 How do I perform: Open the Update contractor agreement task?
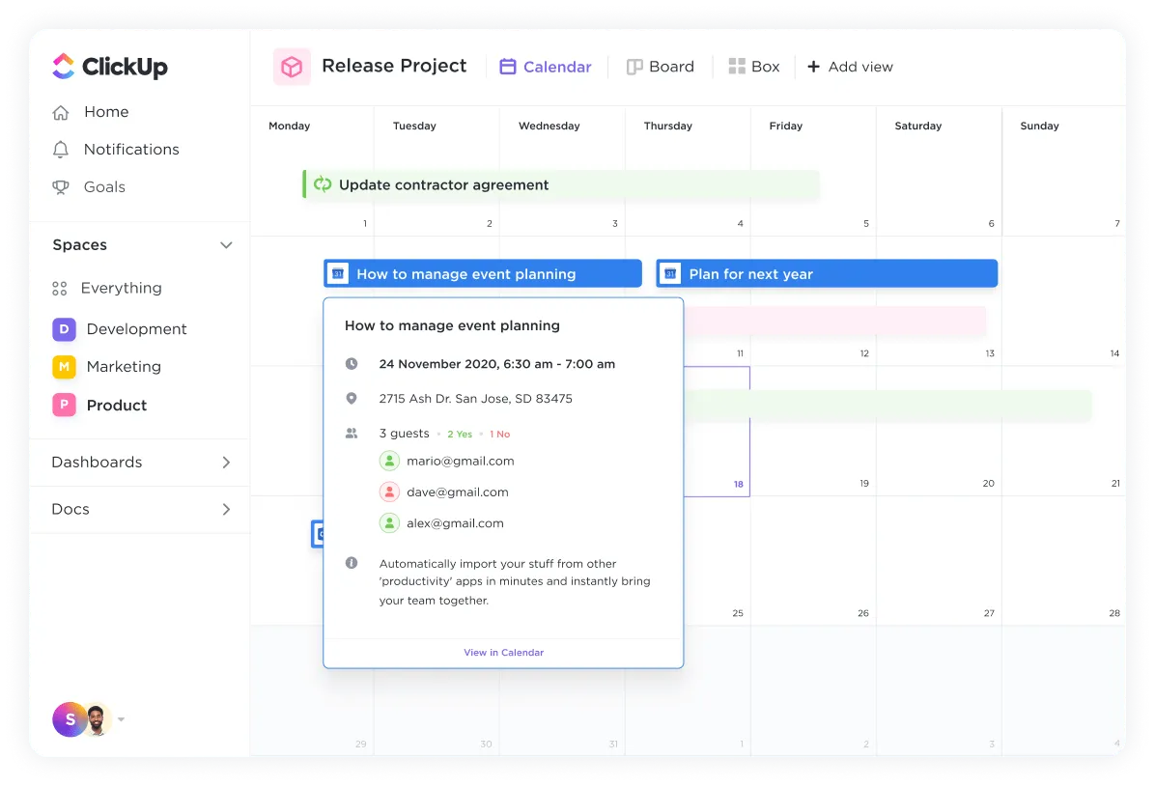[561, 184]
